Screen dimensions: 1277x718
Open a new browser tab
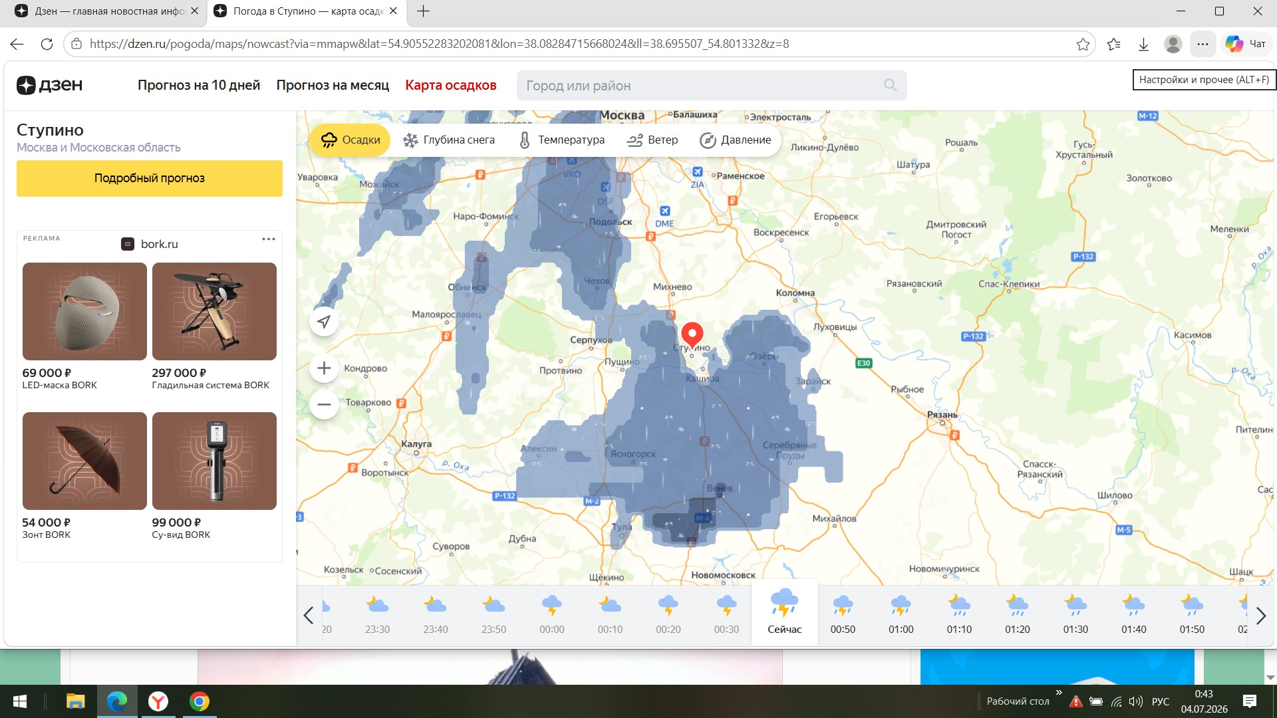tap(423, 11)
